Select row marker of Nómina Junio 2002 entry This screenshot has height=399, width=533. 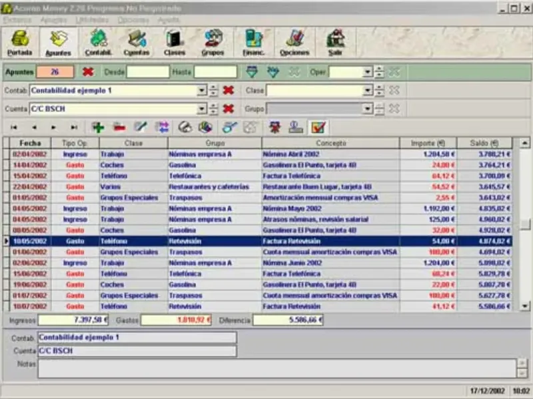(x=6, y=263)
